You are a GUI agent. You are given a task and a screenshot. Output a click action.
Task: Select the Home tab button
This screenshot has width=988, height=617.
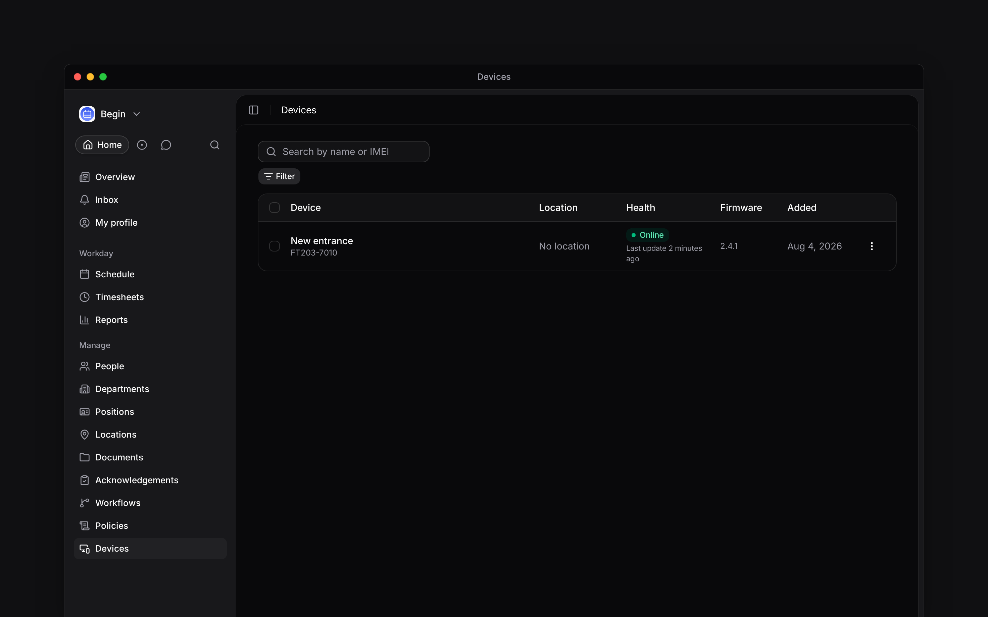(102, 145)
